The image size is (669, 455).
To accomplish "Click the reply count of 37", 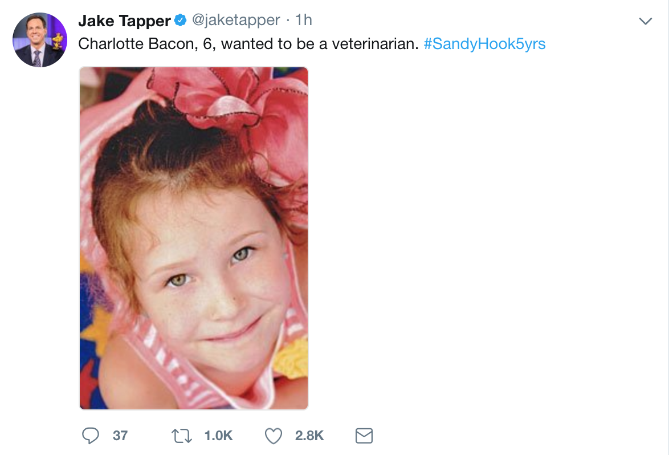I will 120,436.
